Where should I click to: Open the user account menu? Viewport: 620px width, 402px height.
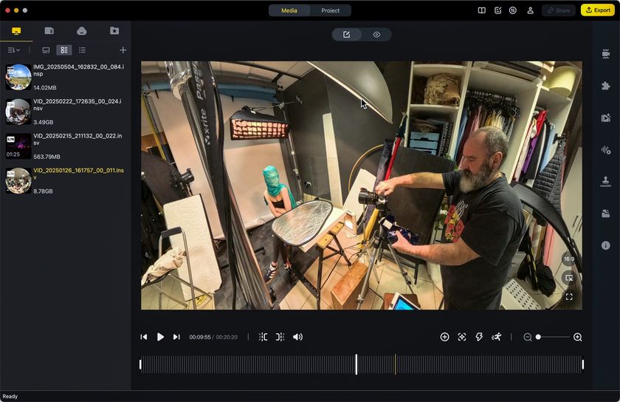[530, 10]
